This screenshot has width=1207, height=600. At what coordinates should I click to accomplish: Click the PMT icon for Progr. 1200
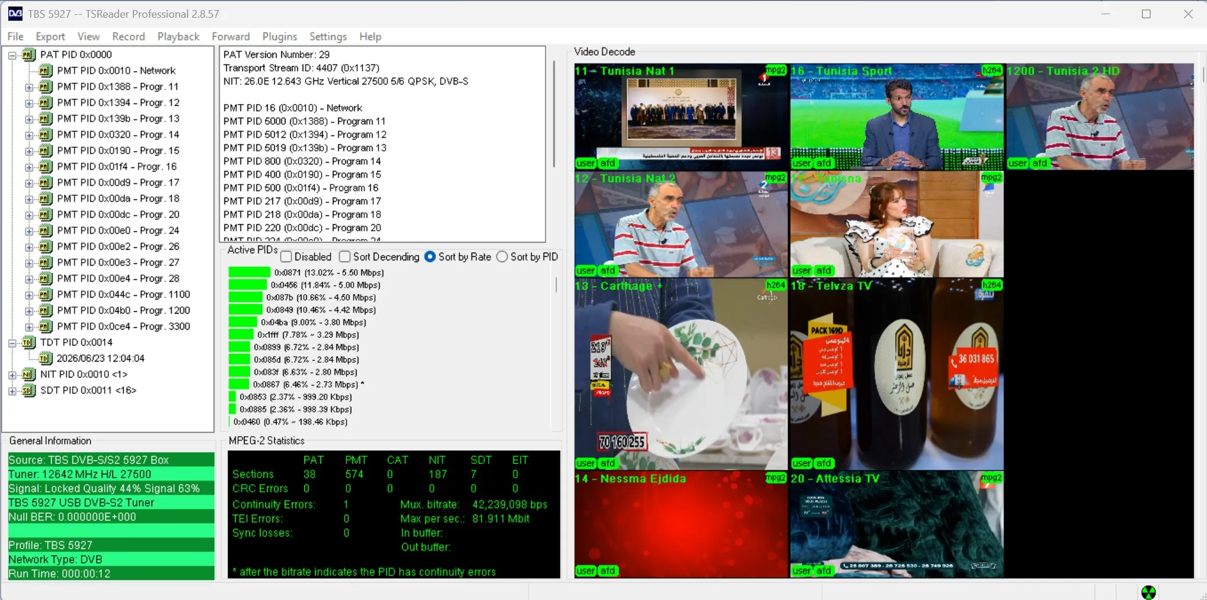(x=46, y=310)
